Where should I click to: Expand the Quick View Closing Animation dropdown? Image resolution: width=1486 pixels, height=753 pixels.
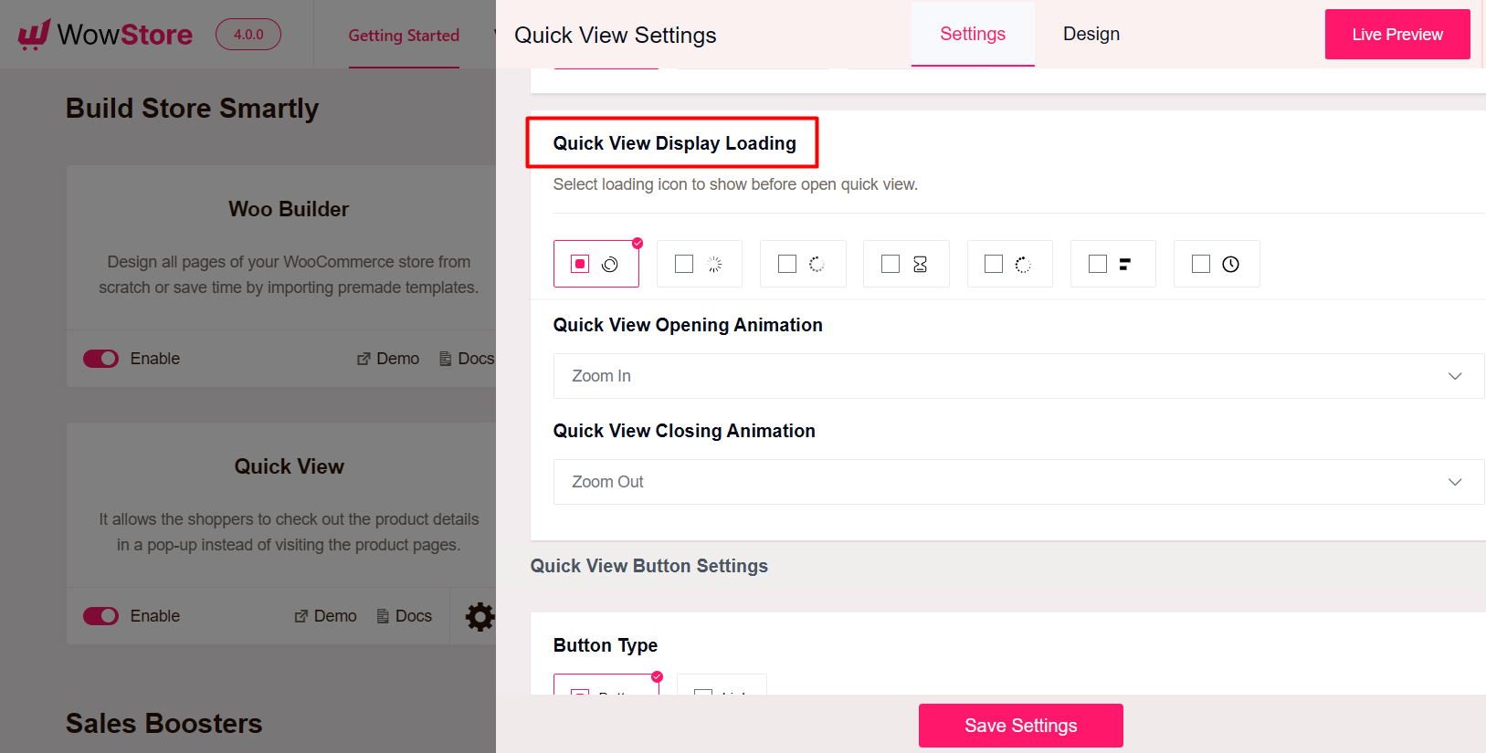(1018, 482)
